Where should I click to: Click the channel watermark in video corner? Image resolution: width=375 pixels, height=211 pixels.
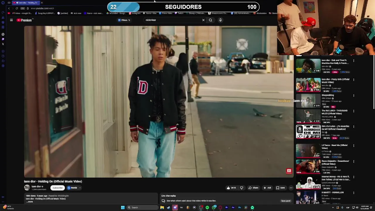tap(289, 171)
